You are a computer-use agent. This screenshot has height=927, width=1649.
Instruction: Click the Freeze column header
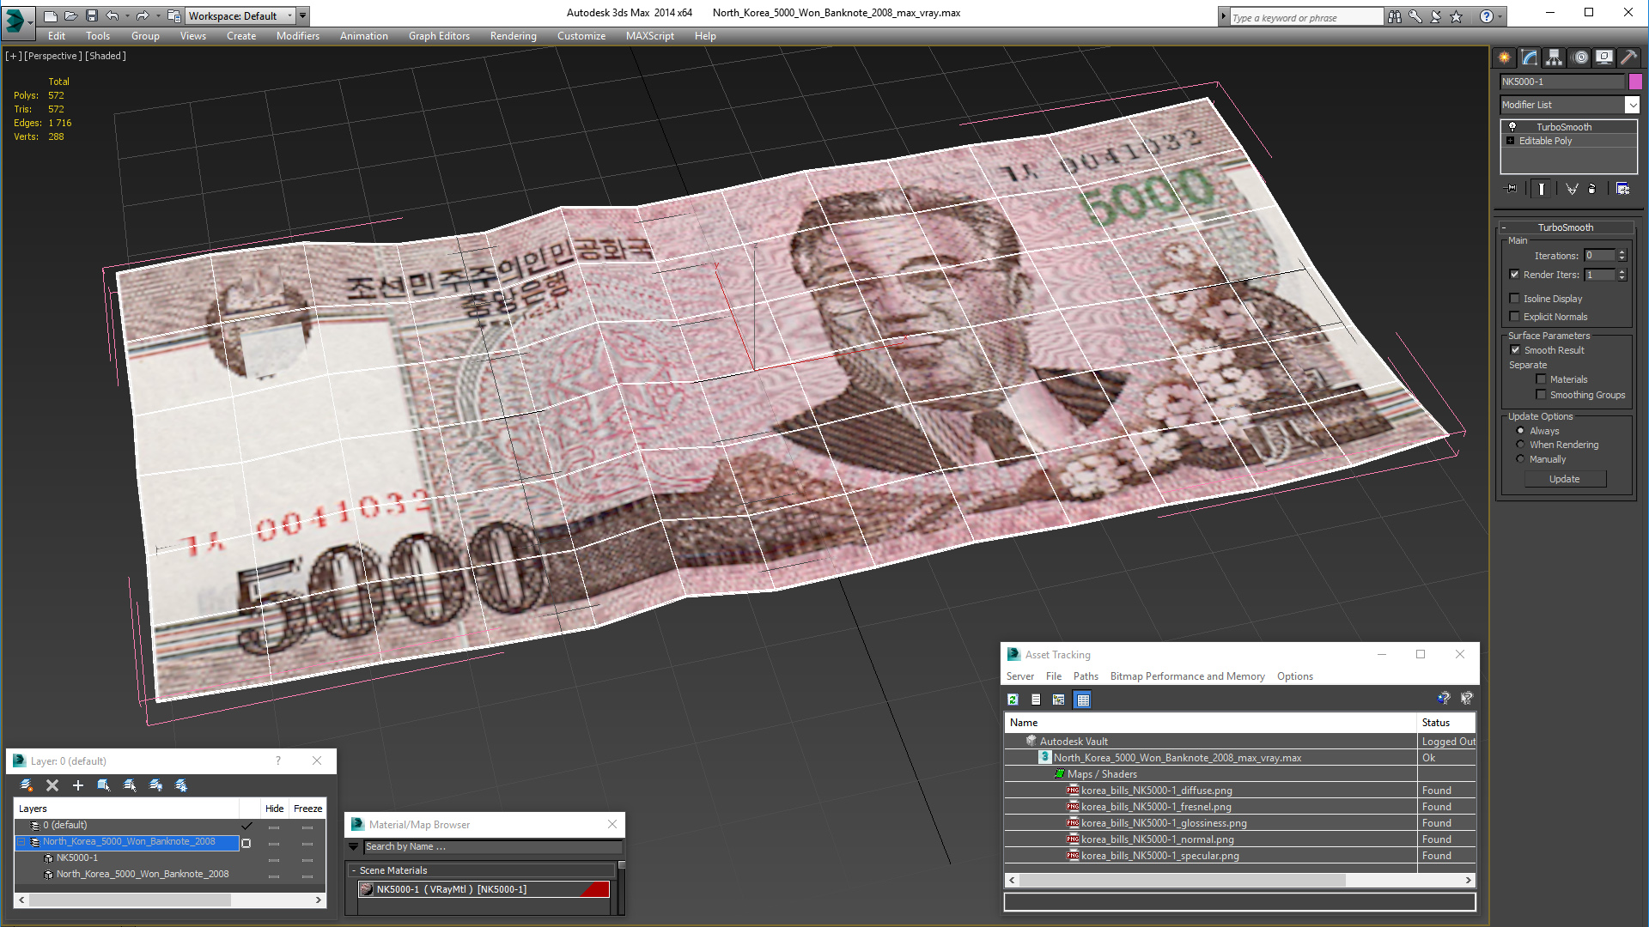[307, 809]
